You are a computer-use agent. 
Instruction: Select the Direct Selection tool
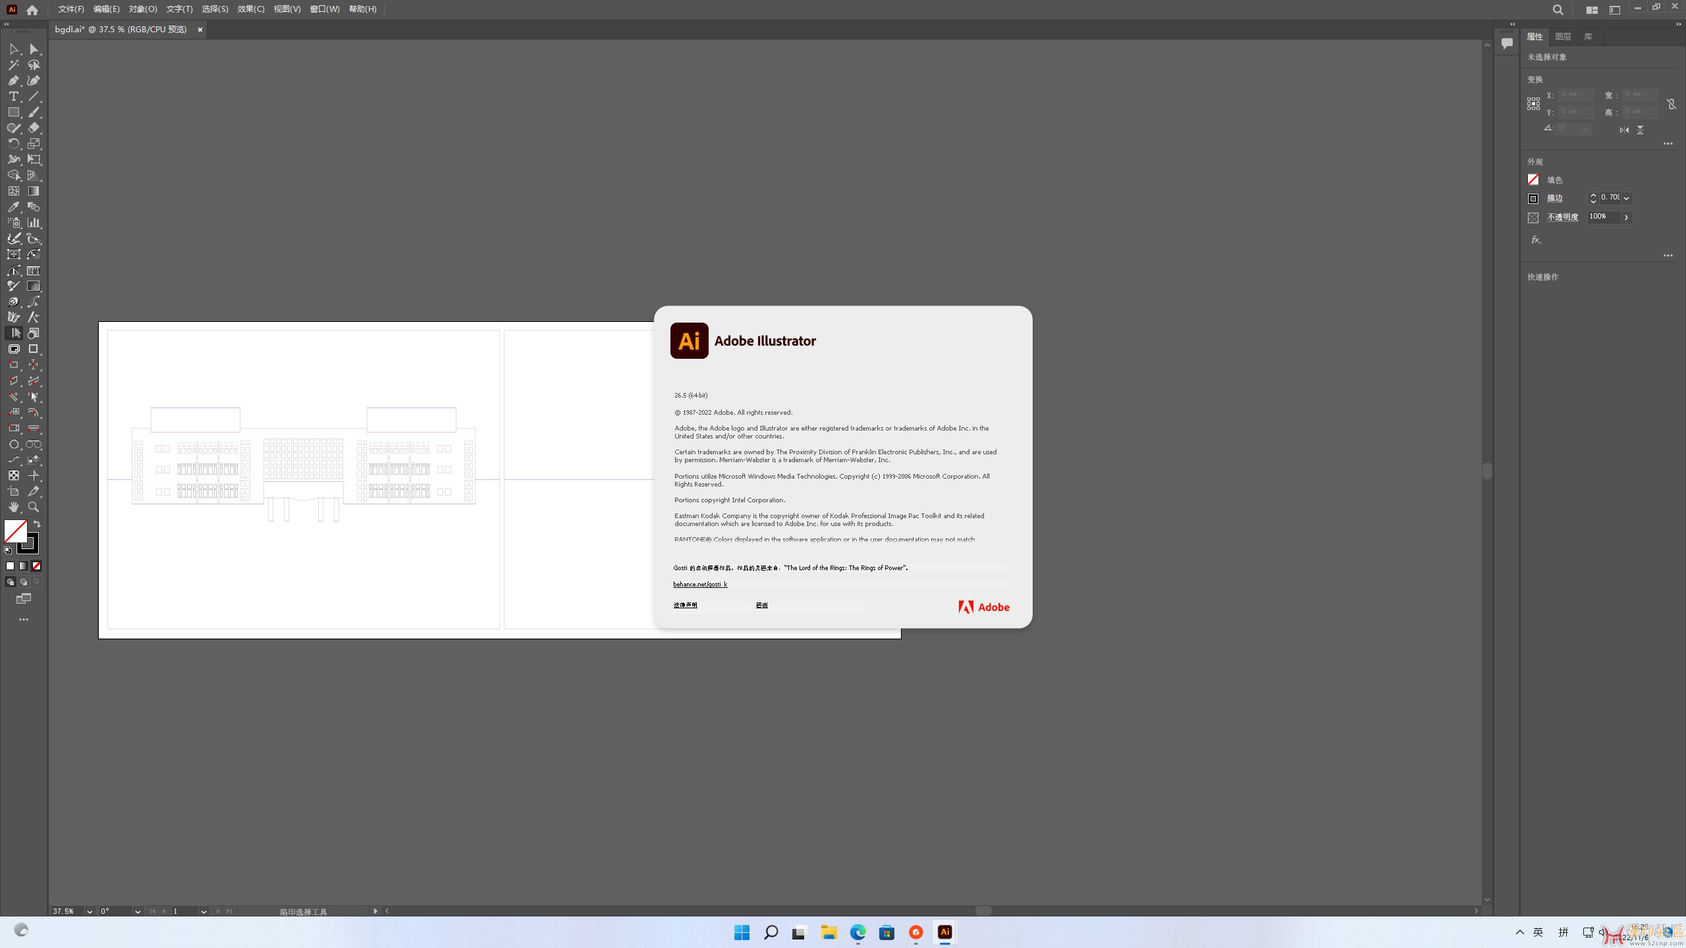[x=34, y=49]
